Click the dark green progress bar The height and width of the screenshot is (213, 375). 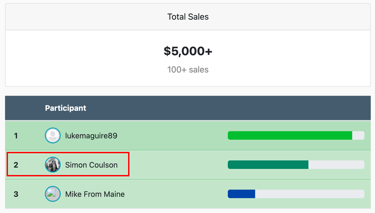point(268,165)
